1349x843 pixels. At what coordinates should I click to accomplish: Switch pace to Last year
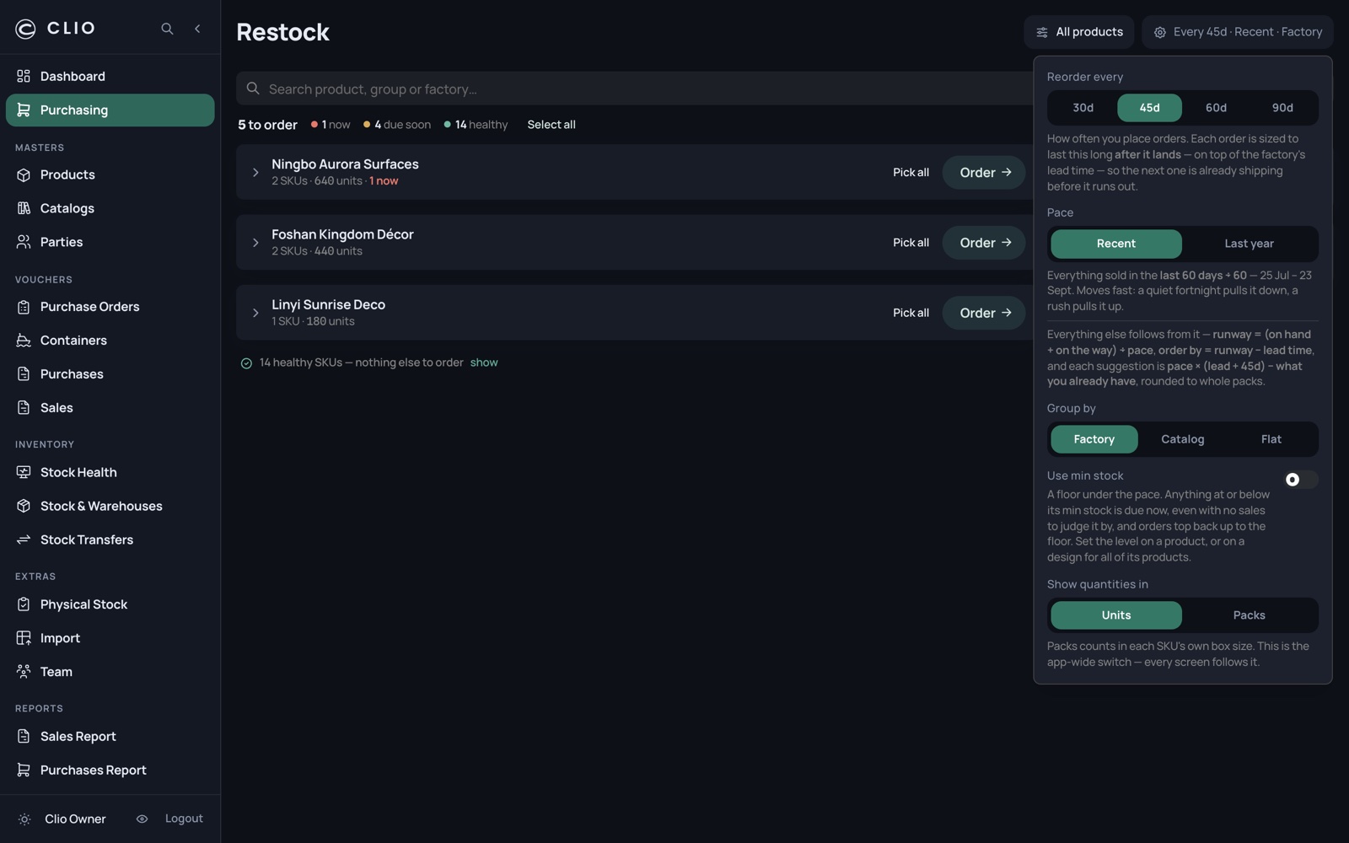[x=1249, y=244]
